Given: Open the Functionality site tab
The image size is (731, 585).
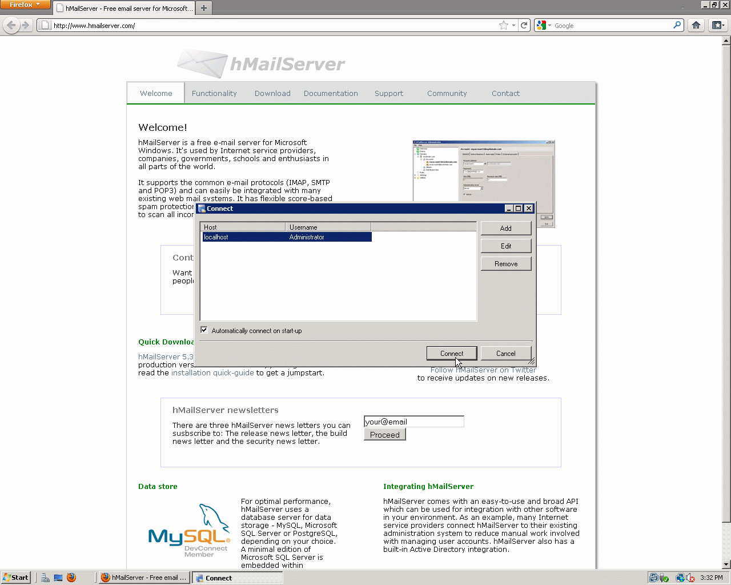Looking at the screenshot, I should pos(214,93).
